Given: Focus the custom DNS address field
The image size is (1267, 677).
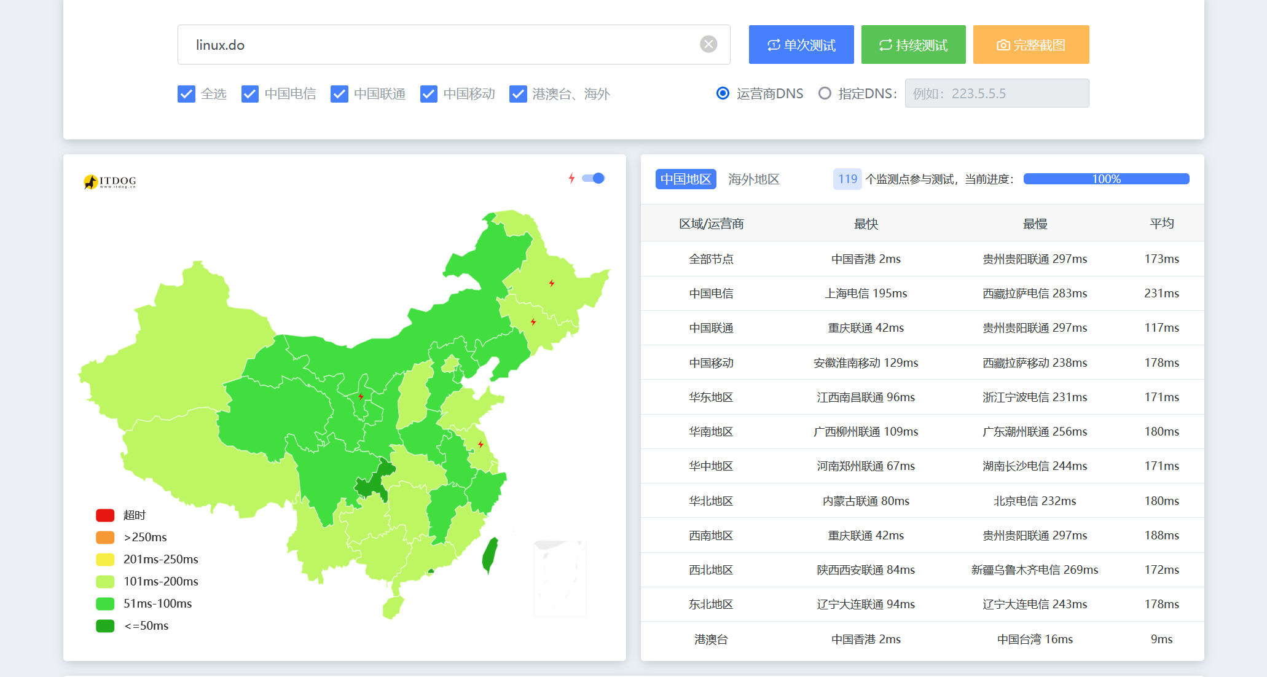Looking at the screenshot, I should point(997,93).
